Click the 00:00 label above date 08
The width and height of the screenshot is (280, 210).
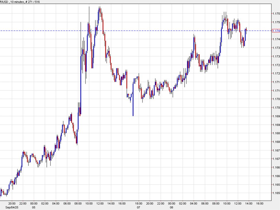point(171,203)
